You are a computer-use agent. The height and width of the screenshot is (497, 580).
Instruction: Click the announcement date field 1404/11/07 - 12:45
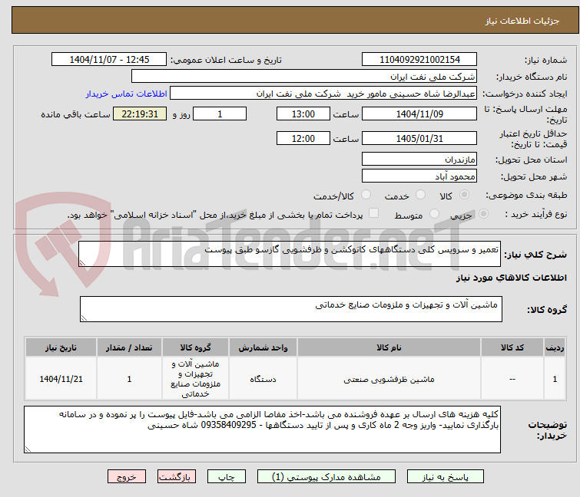point(109,59)
